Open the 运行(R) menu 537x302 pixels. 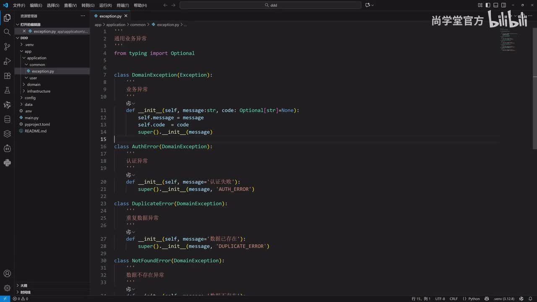(x=105, y=5)
